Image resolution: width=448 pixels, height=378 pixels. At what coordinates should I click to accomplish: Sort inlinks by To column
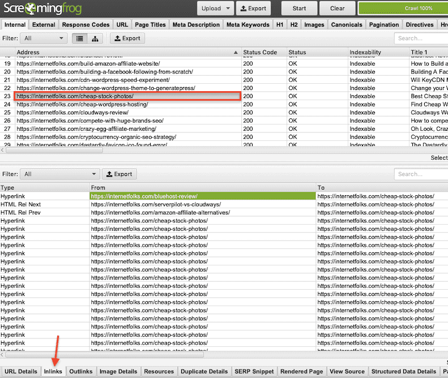(382, 187)
